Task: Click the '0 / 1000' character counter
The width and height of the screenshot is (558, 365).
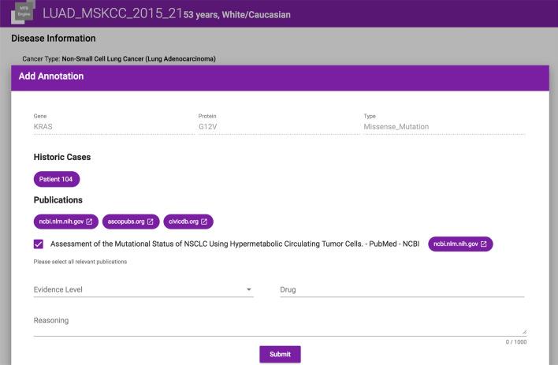Action: coord(516,342)
